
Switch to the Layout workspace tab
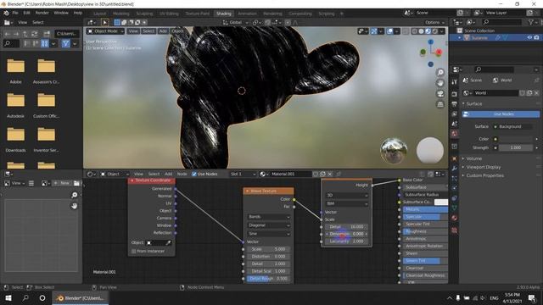100,14
